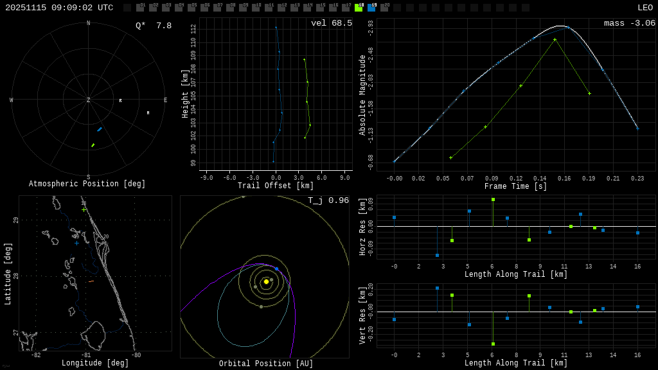The image size is (658, 370).
Task: Click the Latitude [deg] axis label
Action: tap(7, 274)
